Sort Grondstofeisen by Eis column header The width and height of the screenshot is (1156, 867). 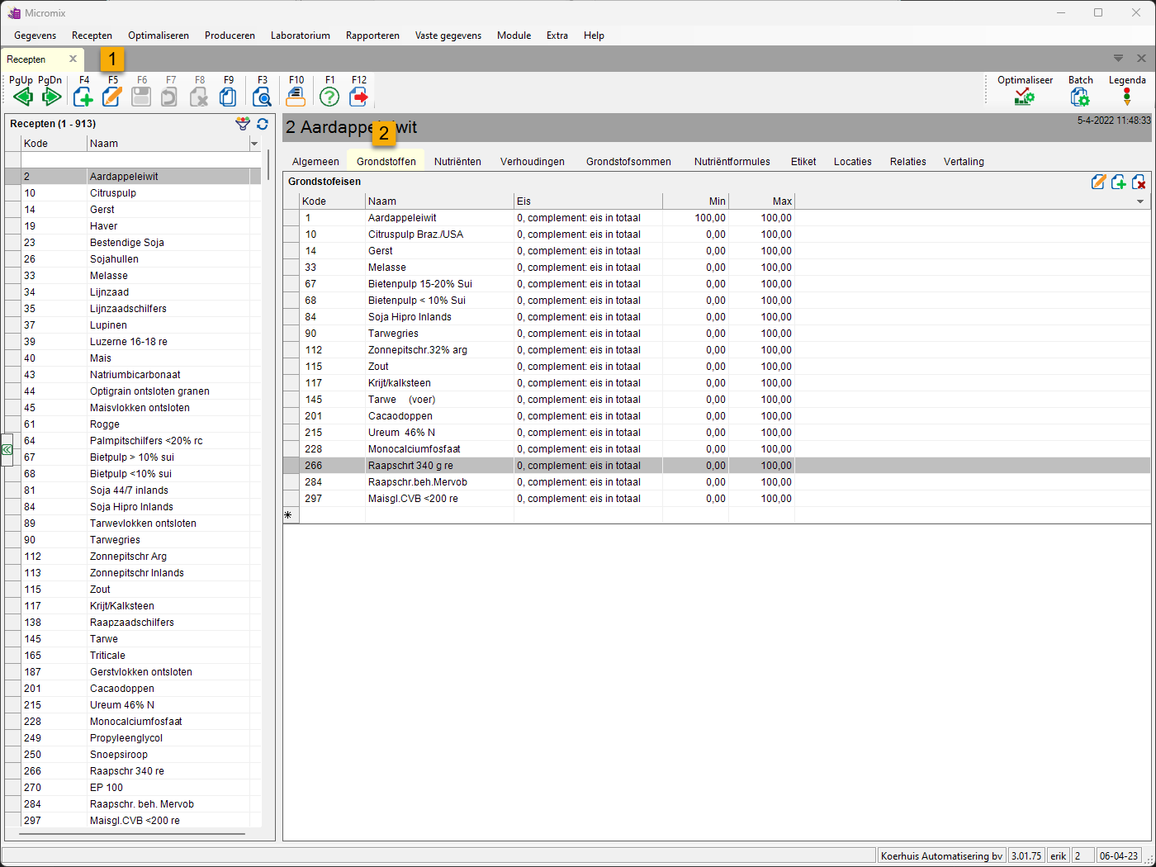pyautogui.click(x=588, y=201)
